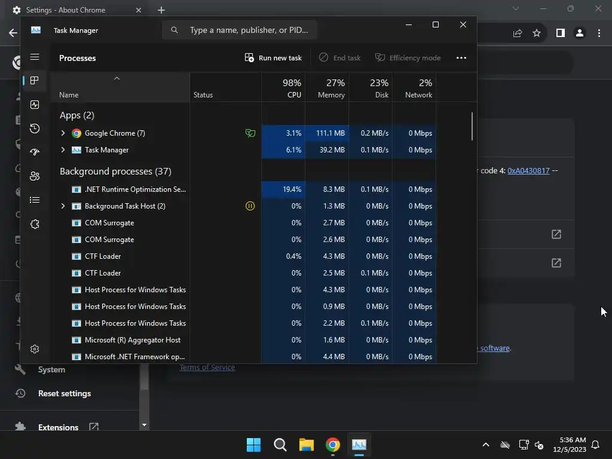Click Chrome bookmark star icon
The image size is (612, 459).
537,33
